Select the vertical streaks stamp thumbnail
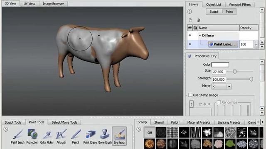Image resolution: width=266 pixels, height=149 pixels. click(195, 132)
